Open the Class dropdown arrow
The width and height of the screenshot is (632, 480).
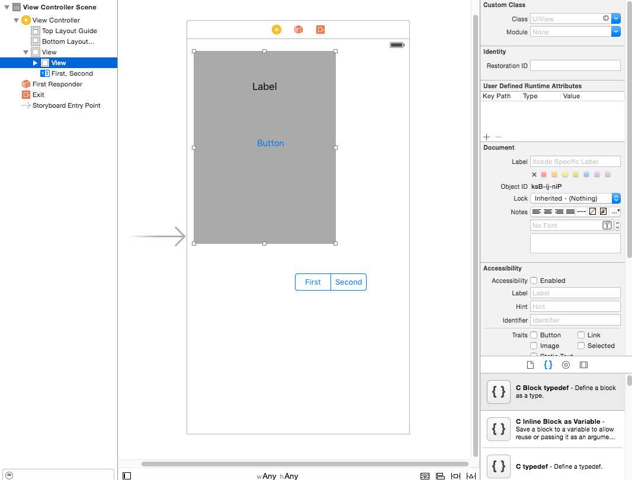616,18
